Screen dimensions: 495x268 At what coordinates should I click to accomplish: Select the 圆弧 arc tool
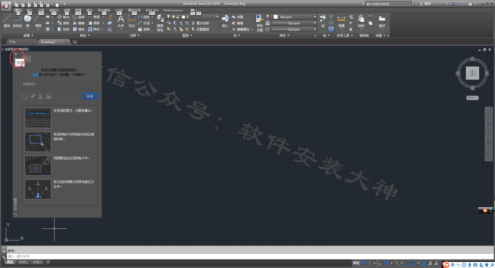pyautogui.click(x=38, y=21)
